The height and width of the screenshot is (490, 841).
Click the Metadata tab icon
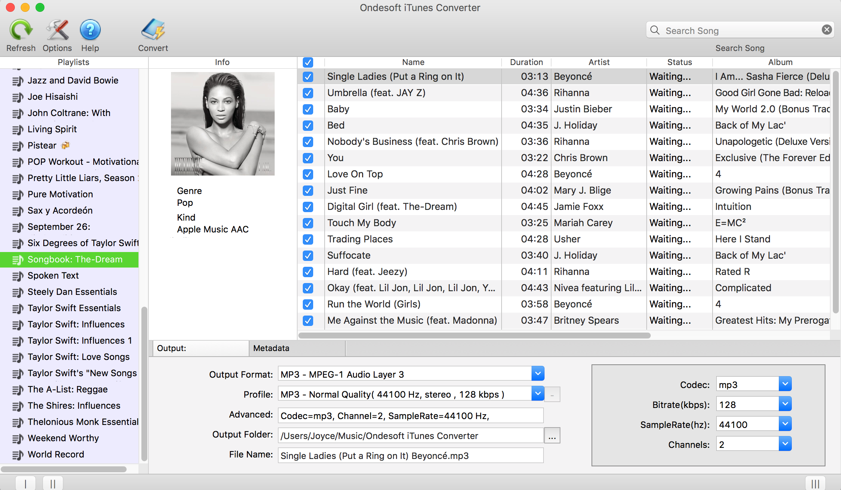[x=271, y=348]
